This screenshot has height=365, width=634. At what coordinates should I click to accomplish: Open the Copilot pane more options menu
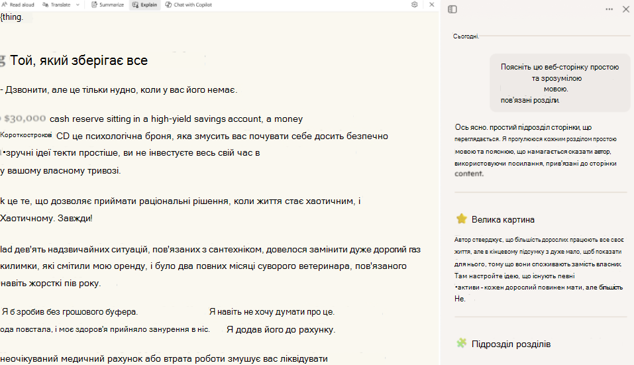(x=609, y=9)
